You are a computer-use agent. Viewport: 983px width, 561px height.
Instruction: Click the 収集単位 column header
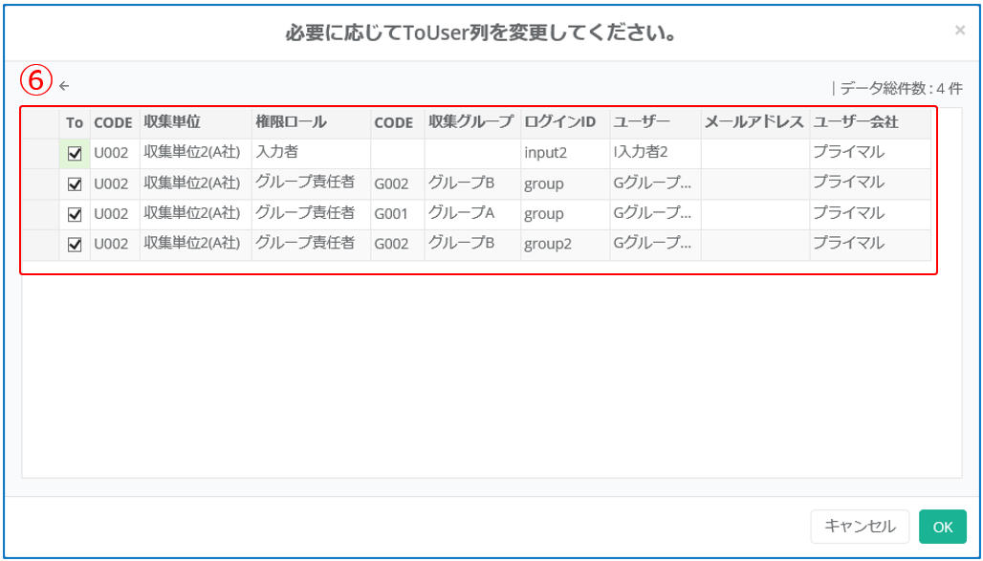point(195,123)
